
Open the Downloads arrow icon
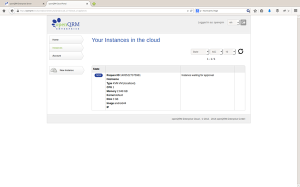pos(269,11)
